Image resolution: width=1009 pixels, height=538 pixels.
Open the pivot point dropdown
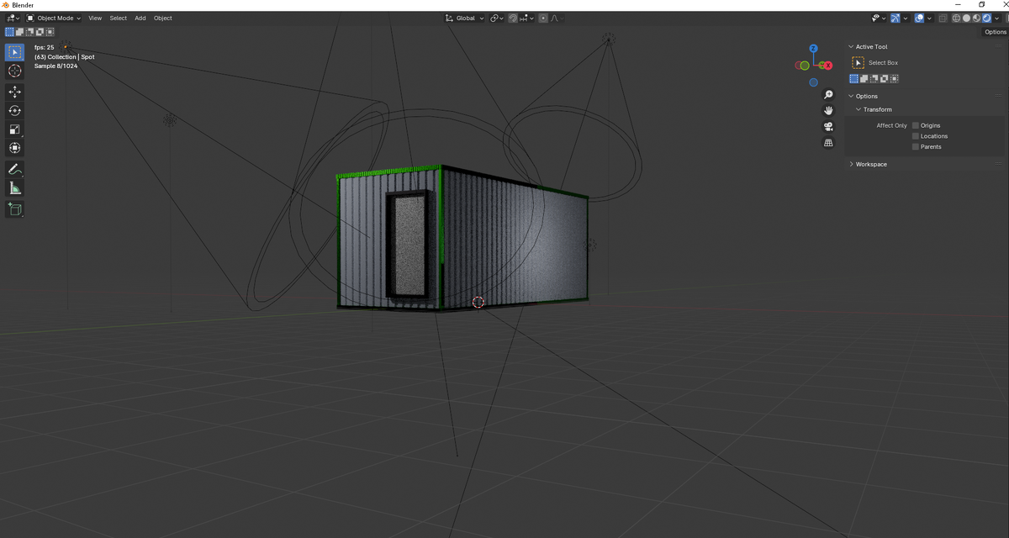(496, 18)
